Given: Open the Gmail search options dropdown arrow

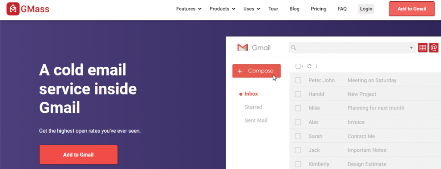Looking at the screenshot, I should pyautogui.click(x=411, y=48).
